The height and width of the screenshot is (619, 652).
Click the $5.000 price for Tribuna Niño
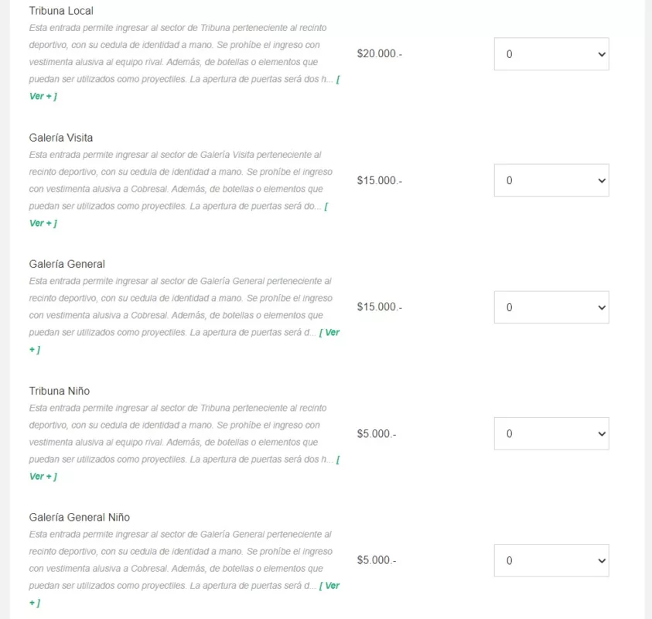click(376, 433)
